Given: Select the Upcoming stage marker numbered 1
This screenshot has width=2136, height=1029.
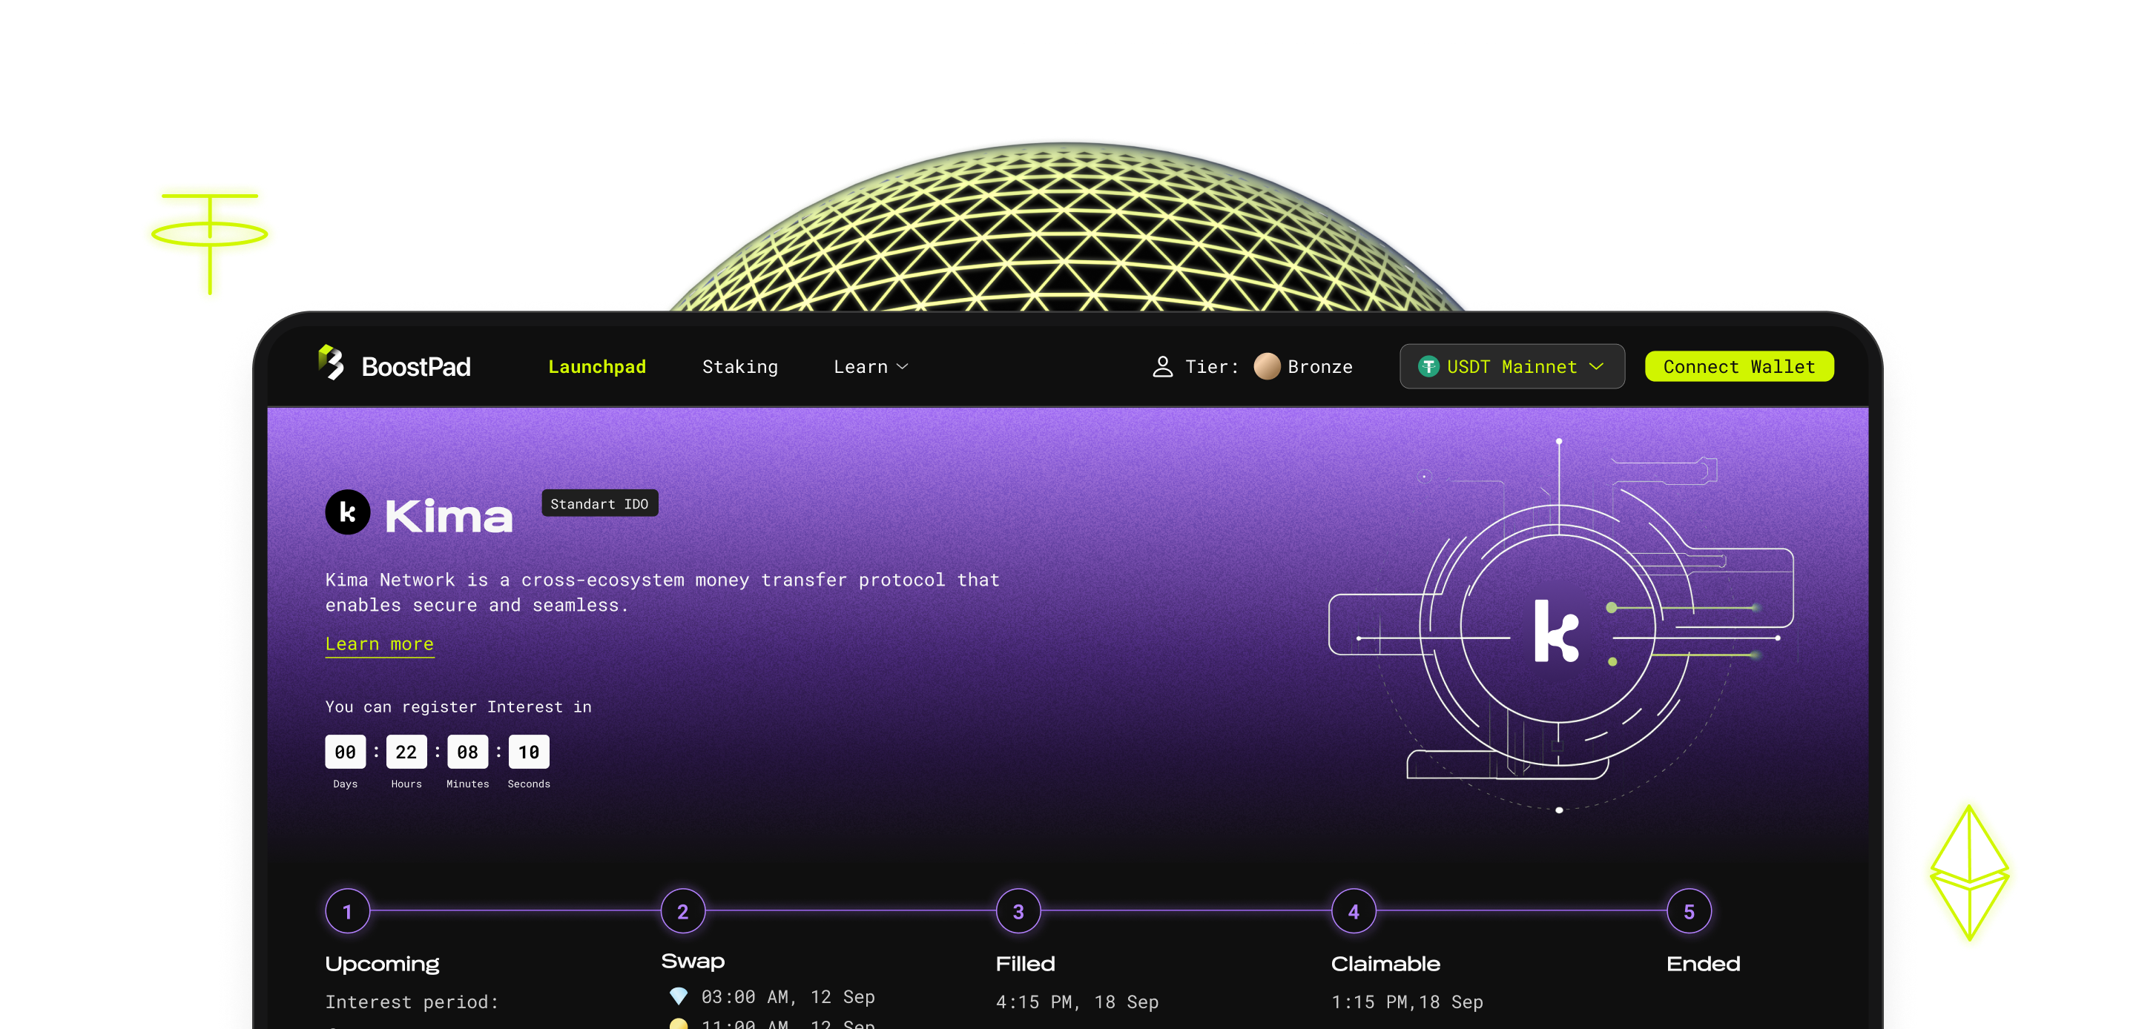Looking at the screenshot, I should coord(347,910).
